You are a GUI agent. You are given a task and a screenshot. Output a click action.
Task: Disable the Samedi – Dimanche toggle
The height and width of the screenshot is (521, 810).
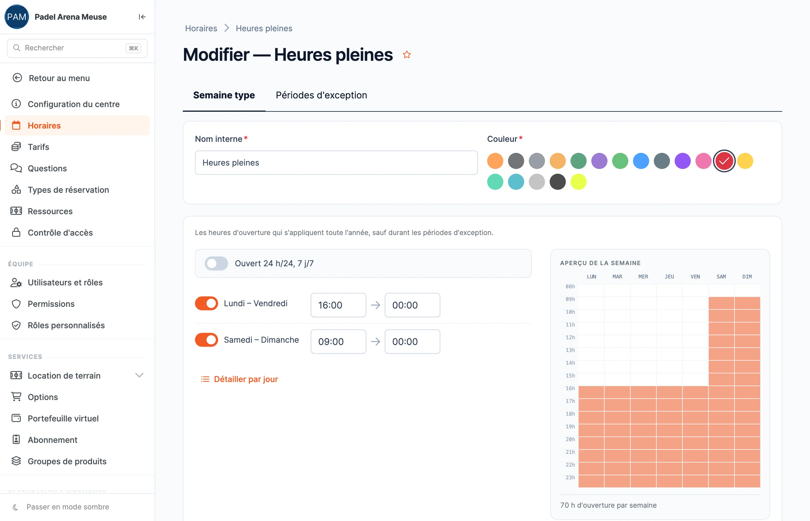click(x=207, y=340)
